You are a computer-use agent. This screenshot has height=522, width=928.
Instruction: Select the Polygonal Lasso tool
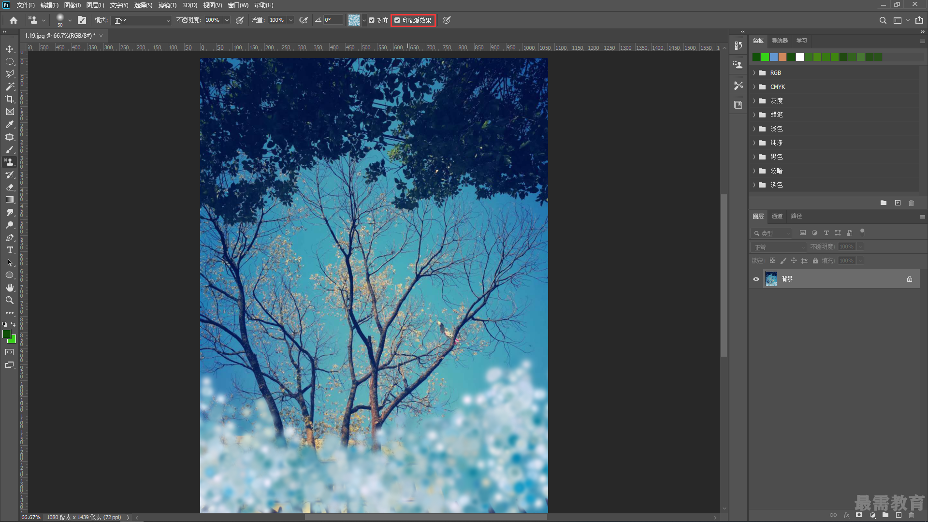pos(10,74)
